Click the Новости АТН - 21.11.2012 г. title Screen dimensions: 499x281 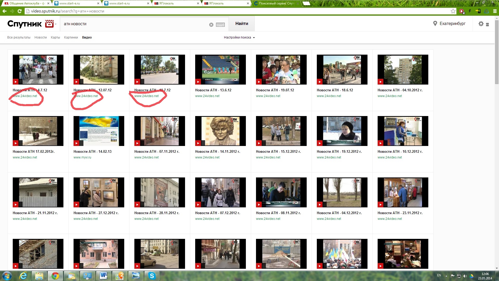point(35,213)
